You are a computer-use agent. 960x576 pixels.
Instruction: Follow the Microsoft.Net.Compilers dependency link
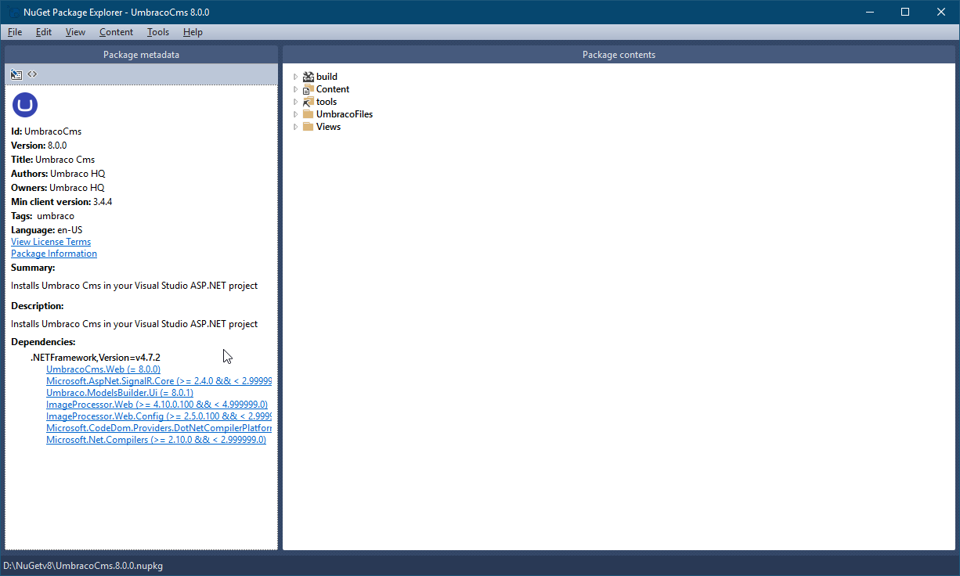[156, 440]
